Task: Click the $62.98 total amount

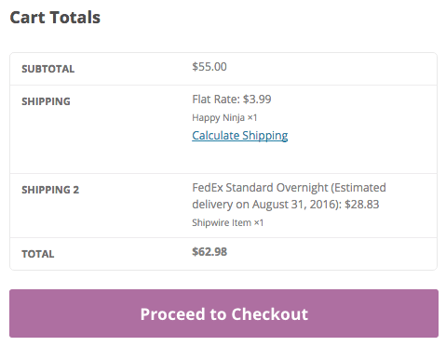Action: pyautogui.click(x=209, y=252)
